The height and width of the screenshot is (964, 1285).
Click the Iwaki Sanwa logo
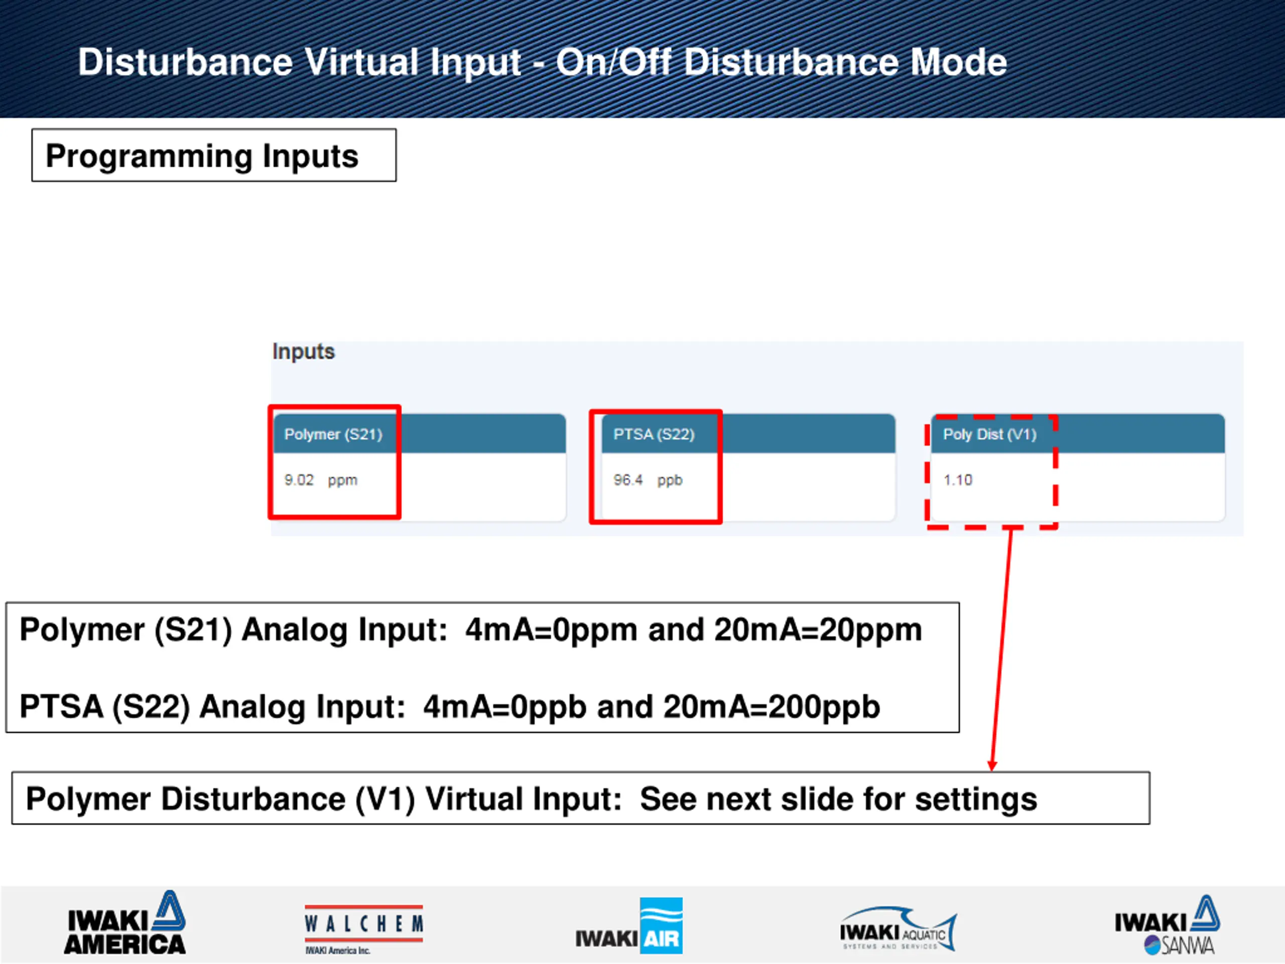(x=1167, y=926)
